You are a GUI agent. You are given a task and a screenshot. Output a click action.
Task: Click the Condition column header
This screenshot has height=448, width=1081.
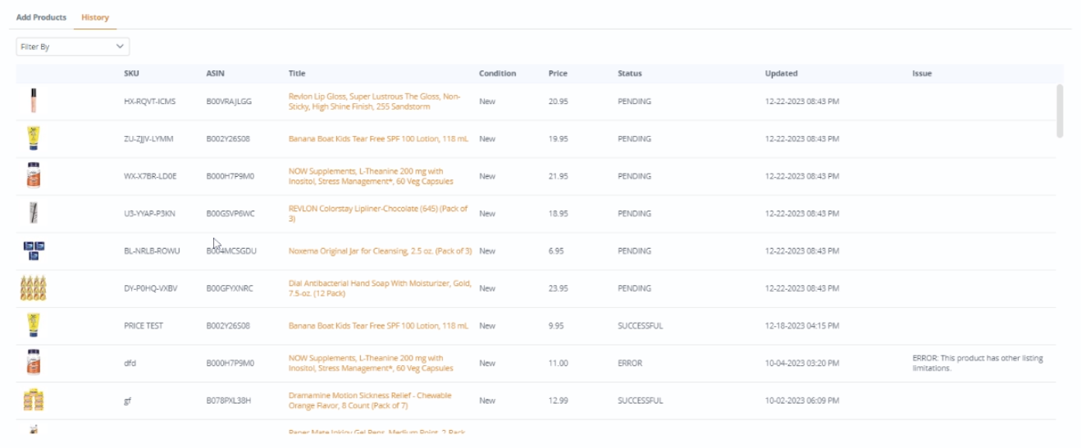(498, 73)
